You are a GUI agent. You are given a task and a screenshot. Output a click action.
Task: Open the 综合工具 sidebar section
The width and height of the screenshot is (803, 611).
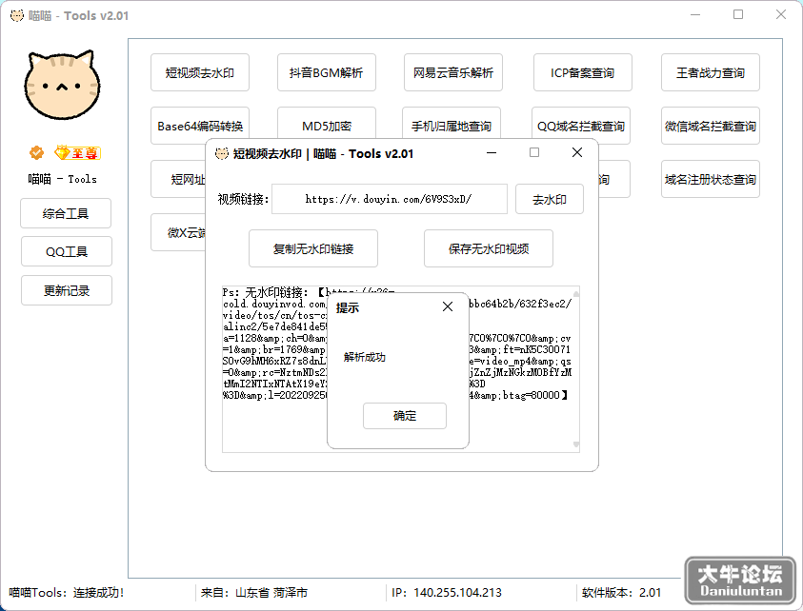point(66,213)
